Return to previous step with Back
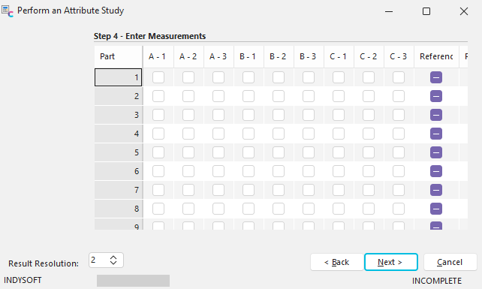 [x=337, y=262]
